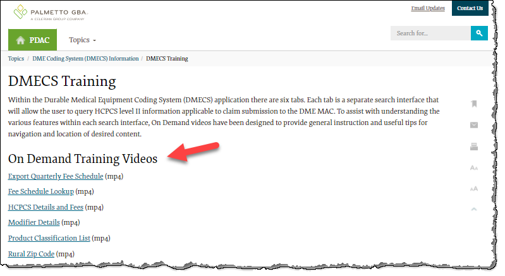Click the magnifier search button

479,33
